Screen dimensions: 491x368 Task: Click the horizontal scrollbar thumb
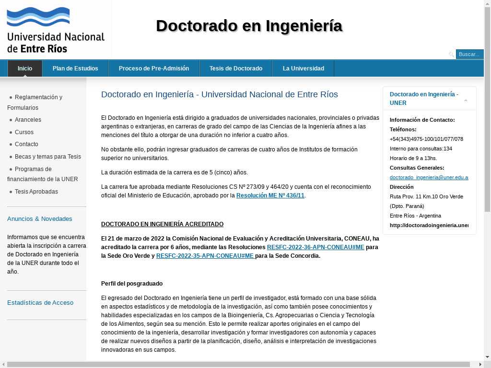238,365
